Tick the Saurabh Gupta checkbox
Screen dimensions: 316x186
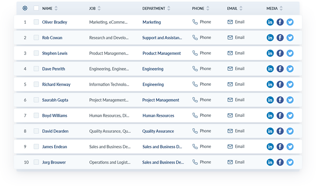point(36,99)
